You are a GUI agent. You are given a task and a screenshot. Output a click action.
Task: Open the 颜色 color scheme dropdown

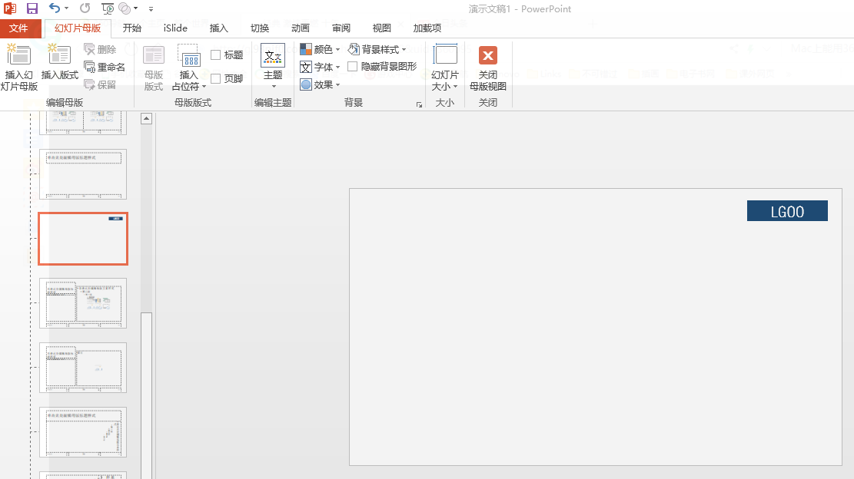point(321,49)
